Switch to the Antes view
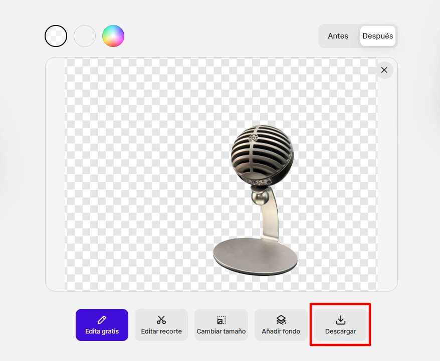The image size is (440, 361). point(338,36)
